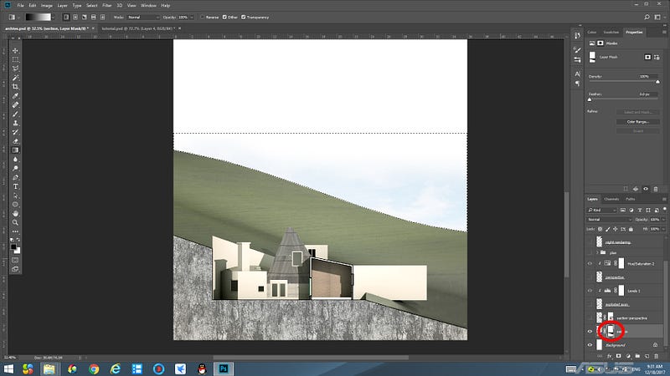Toggle the Transparency checkbox
This screenshot has width=670, height=376.
point(244,17)
